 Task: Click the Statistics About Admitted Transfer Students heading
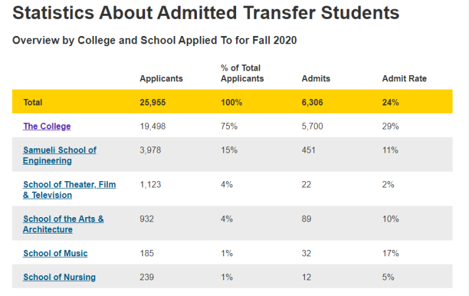coord(206,13)
